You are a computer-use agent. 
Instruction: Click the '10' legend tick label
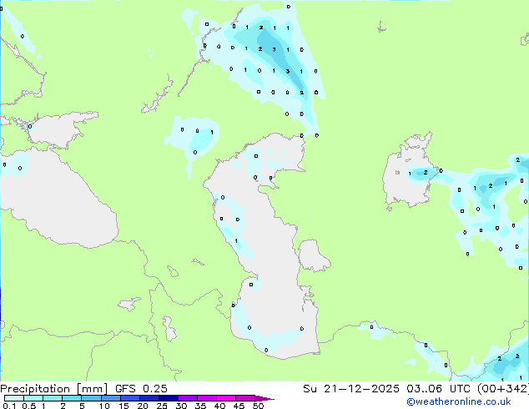[x=104, y=406]
